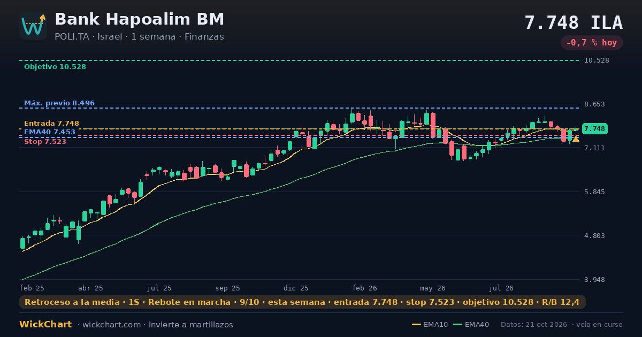Click the -0,7 % hoy change badge
The width and height of the screenshot is (642, 337).
(x=592, y=43)
